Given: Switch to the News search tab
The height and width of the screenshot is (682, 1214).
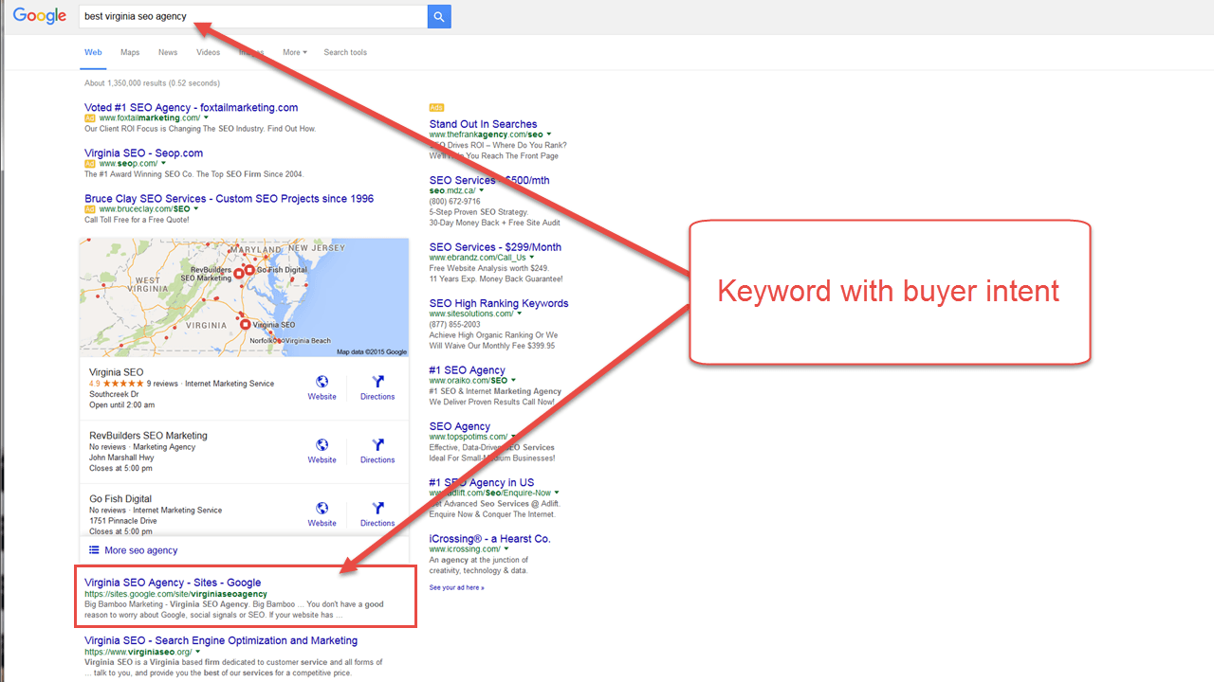Looking at the screenshot, I should tap(168, 52).
